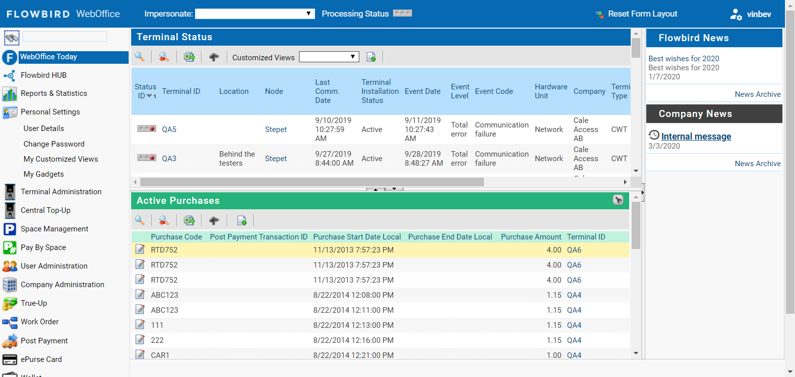This screenshot has height=377, width=795.
Task: Click the menu search input field
Action: click(65, 36)
